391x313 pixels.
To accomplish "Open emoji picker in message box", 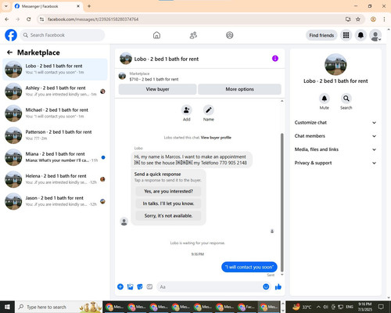I will (266, 286).
